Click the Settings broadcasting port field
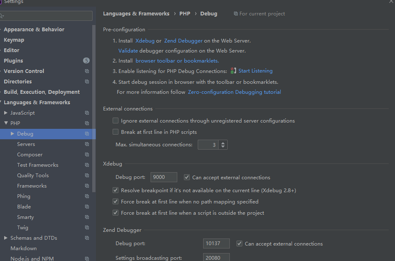395x261 pixels. pyautogui.click(x=216, y=257)
